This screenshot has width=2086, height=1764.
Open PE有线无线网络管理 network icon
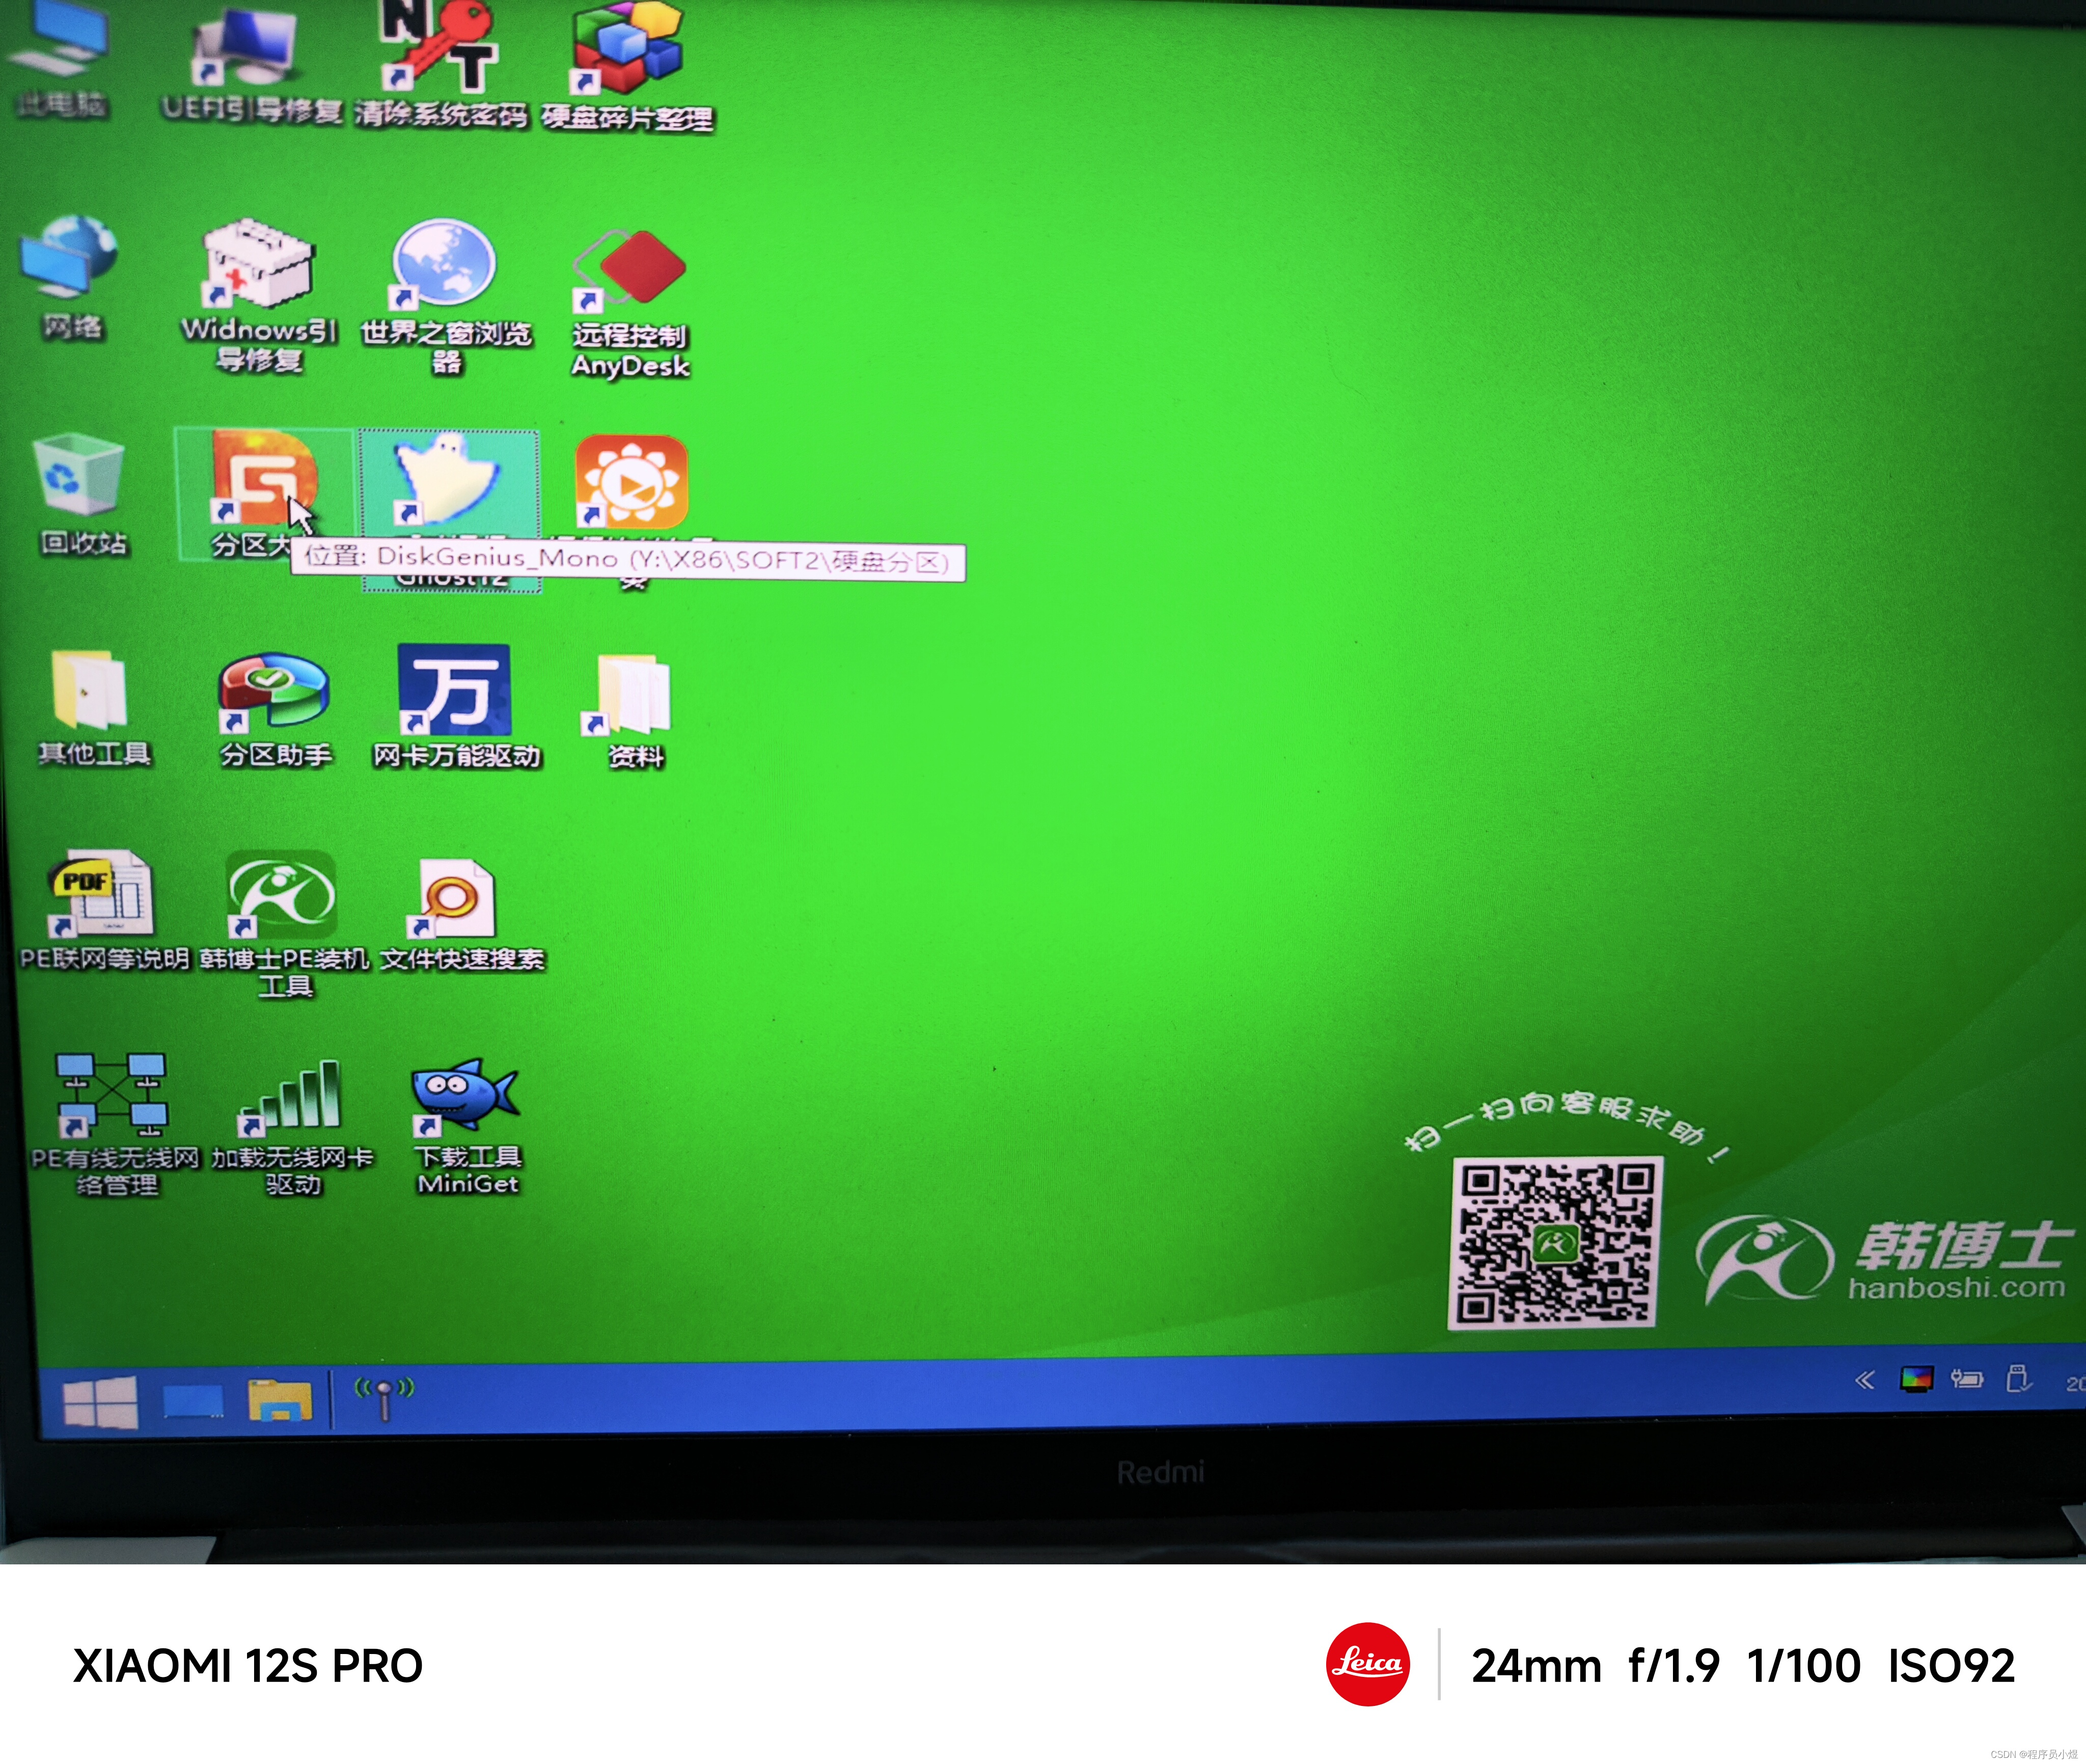pyautogui.click(x=113, y=1095)
